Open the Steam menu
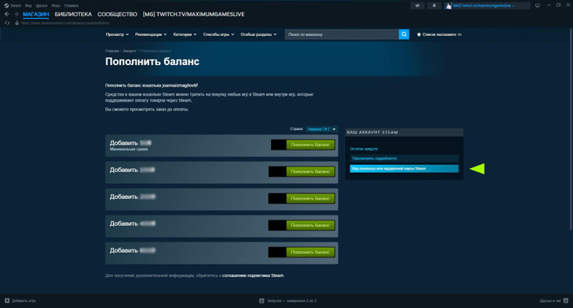The width and height of the screenshot is (573, 308). coord(15,5)
